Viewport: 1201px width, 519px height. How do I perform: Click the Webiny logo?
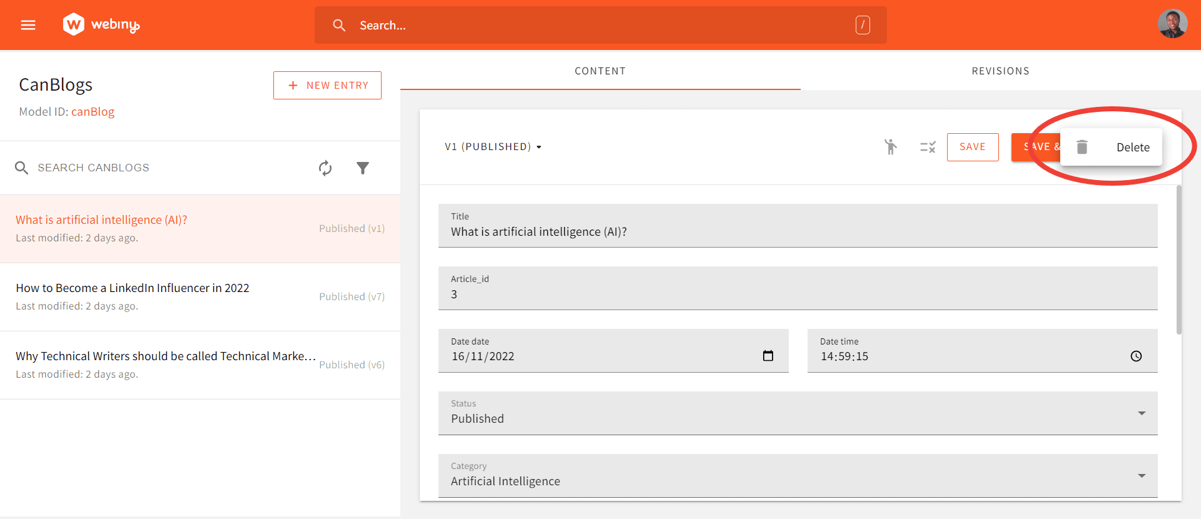tap(101, 25)
